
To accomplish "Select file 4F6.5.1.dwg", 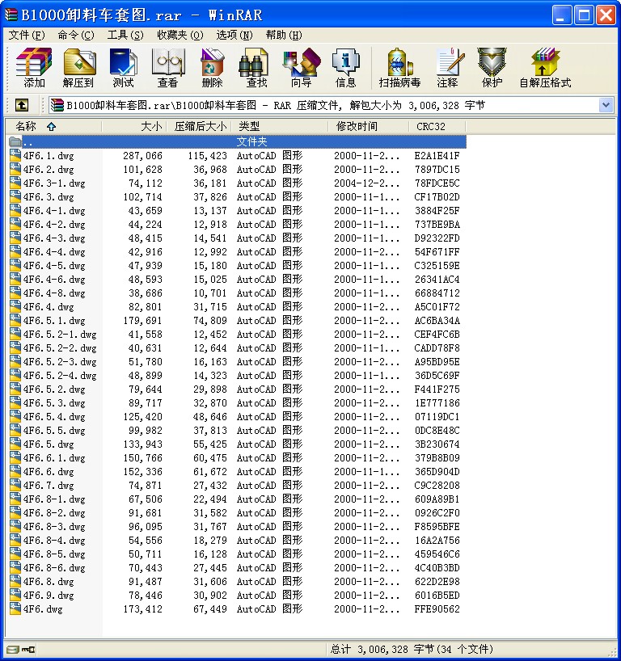I will tap(54, 320).
